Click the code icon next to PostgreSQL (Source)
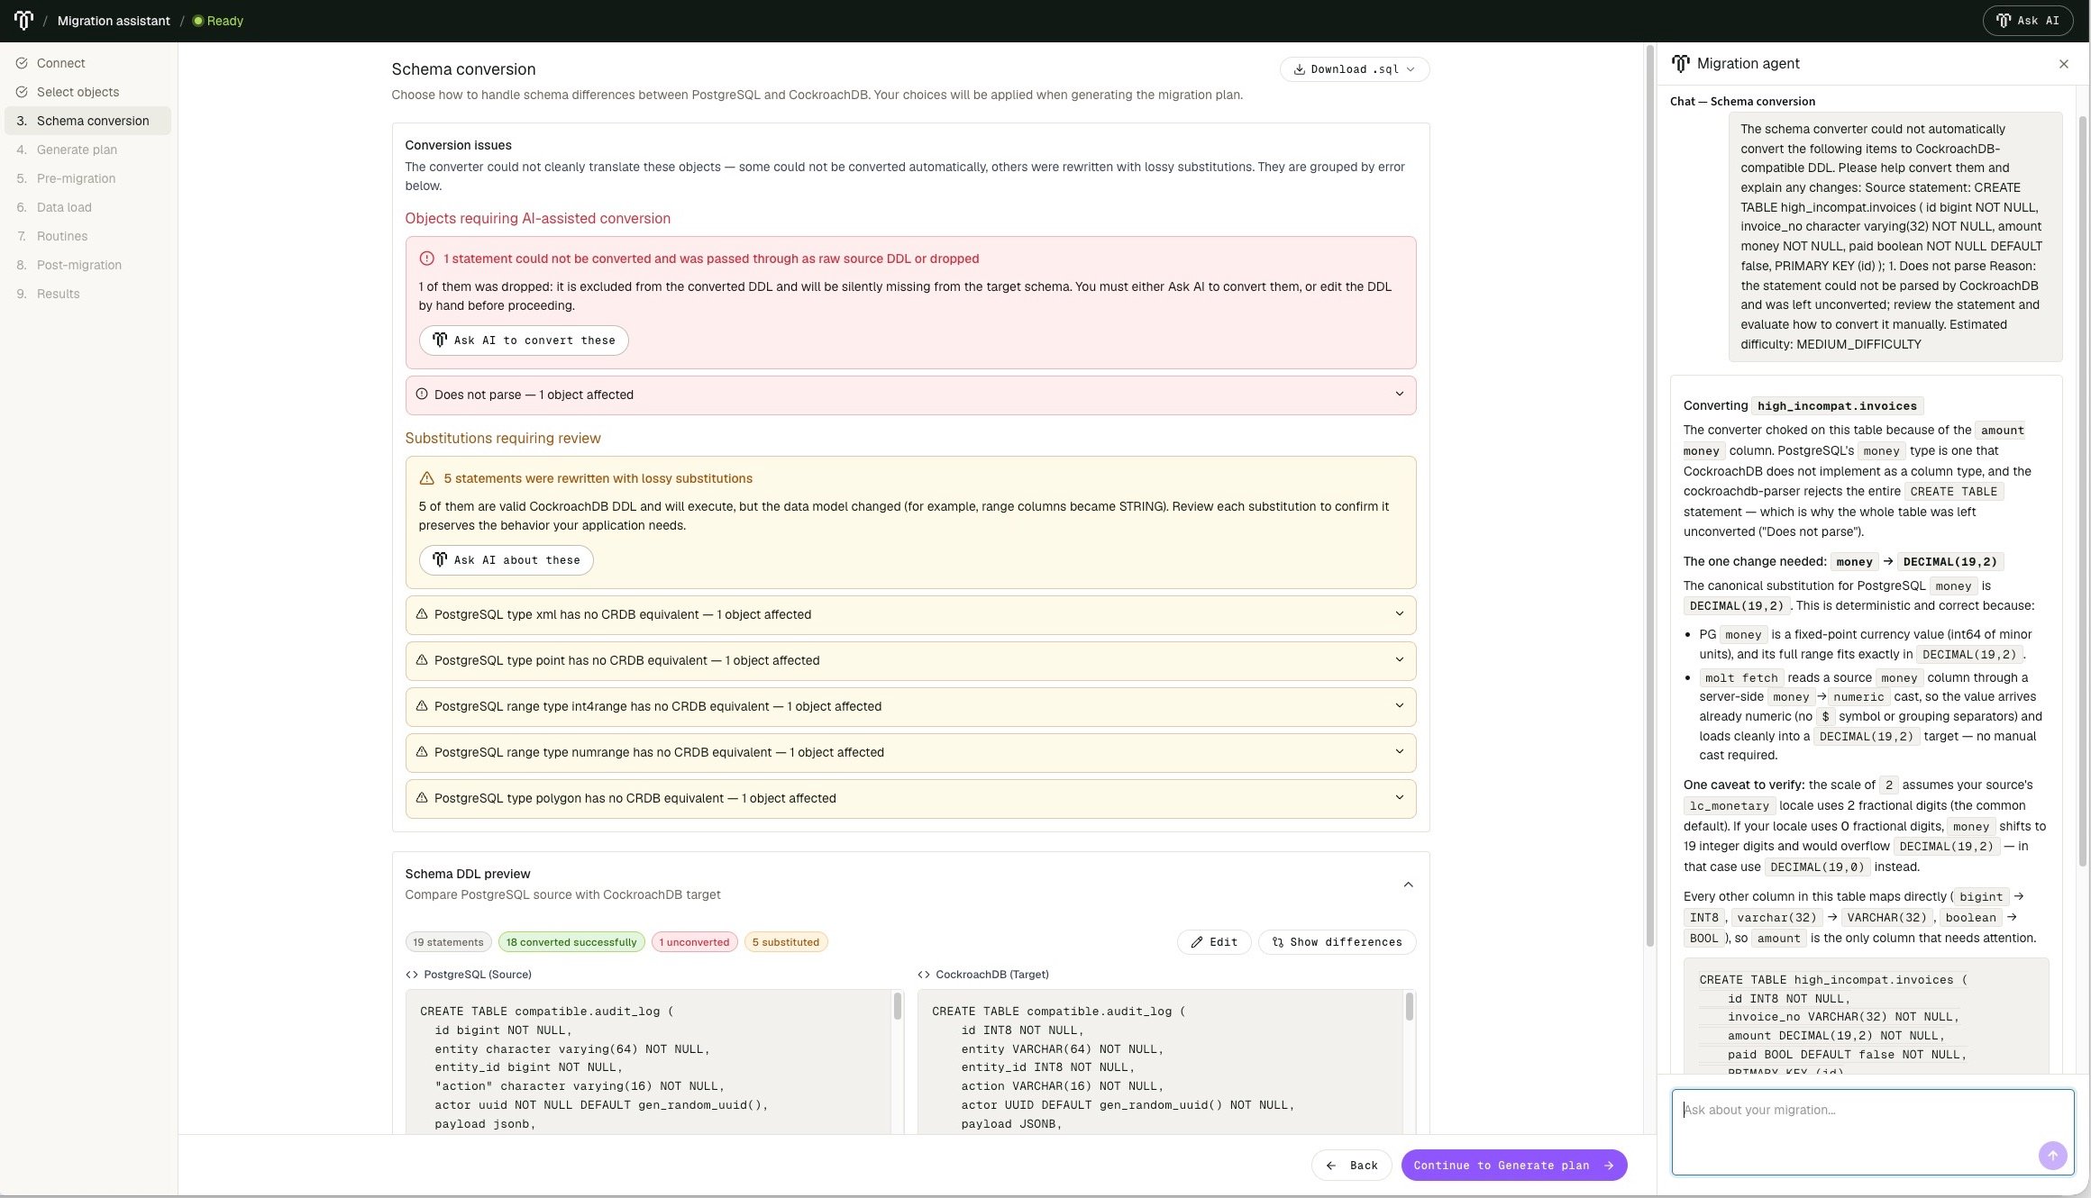The image size is (2091, 1198). point(412,975)
